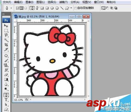Select Exclude overlapping path areas option
131x112 pixels.
(x=116, y=8)
